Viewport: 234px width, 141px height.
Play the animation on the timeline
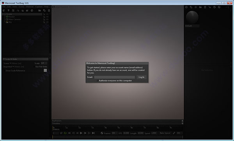(81, 133)
